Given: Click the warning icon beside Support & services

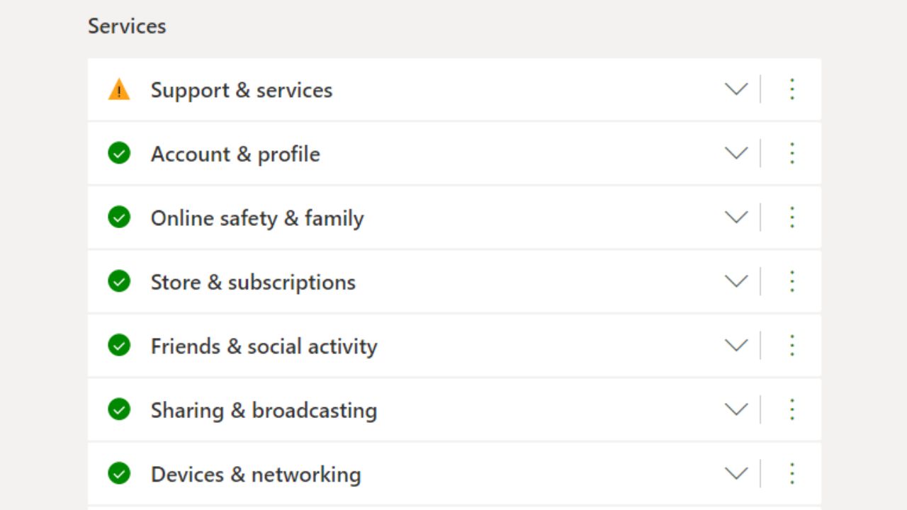Looking at the screenshot, I should [119, 90].
